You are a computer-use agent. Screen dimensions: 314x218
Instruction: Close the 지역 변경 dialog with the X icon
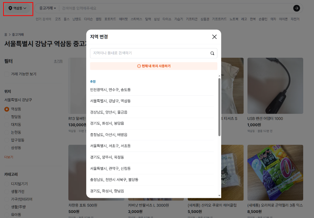214,36
